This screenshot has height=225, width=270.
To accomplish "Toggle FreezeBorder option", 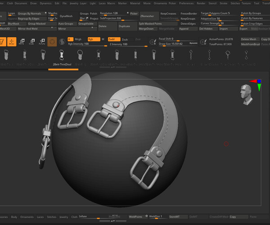I will (x=189, y=13).
